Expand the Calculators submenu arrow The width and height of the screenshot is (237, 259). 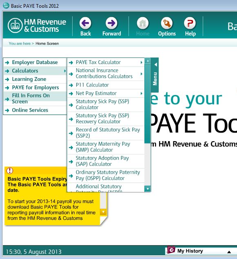pos(65,71)
